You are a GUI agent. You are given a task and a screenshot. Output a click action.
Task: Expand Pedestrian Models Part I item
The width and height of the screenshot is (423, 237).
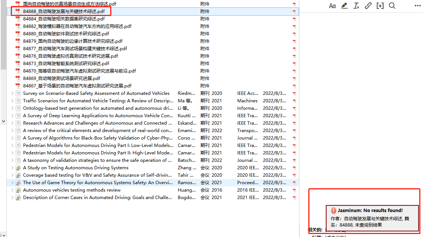(x=12, y=145)
